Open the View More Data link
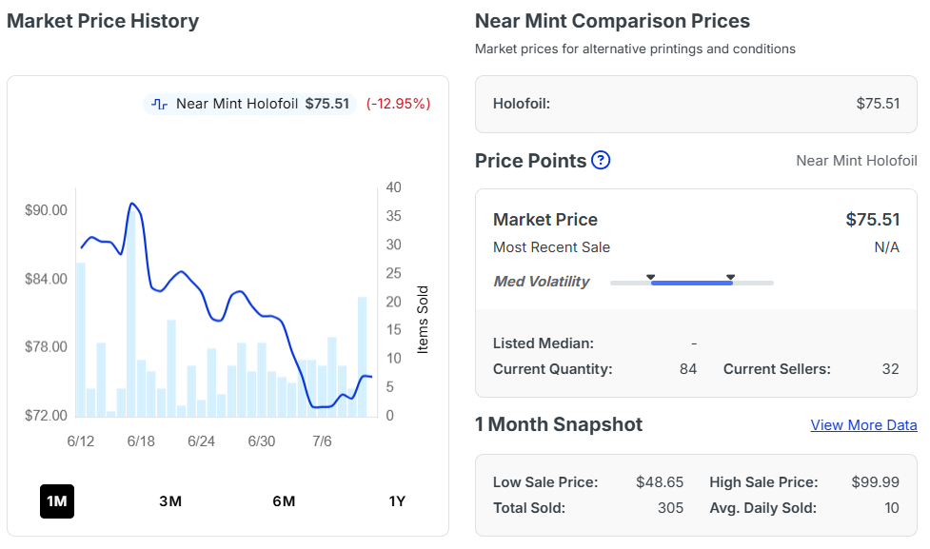 pyautogui.click(x=863, y=425)
